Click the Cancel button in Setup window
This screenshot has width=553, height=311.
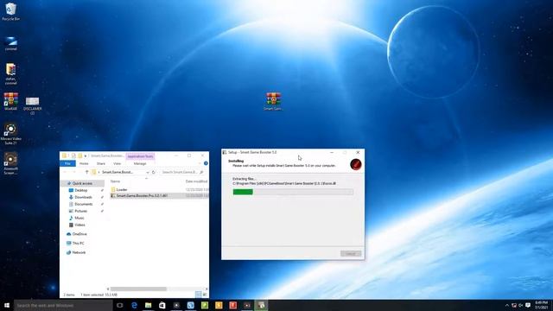351,253
